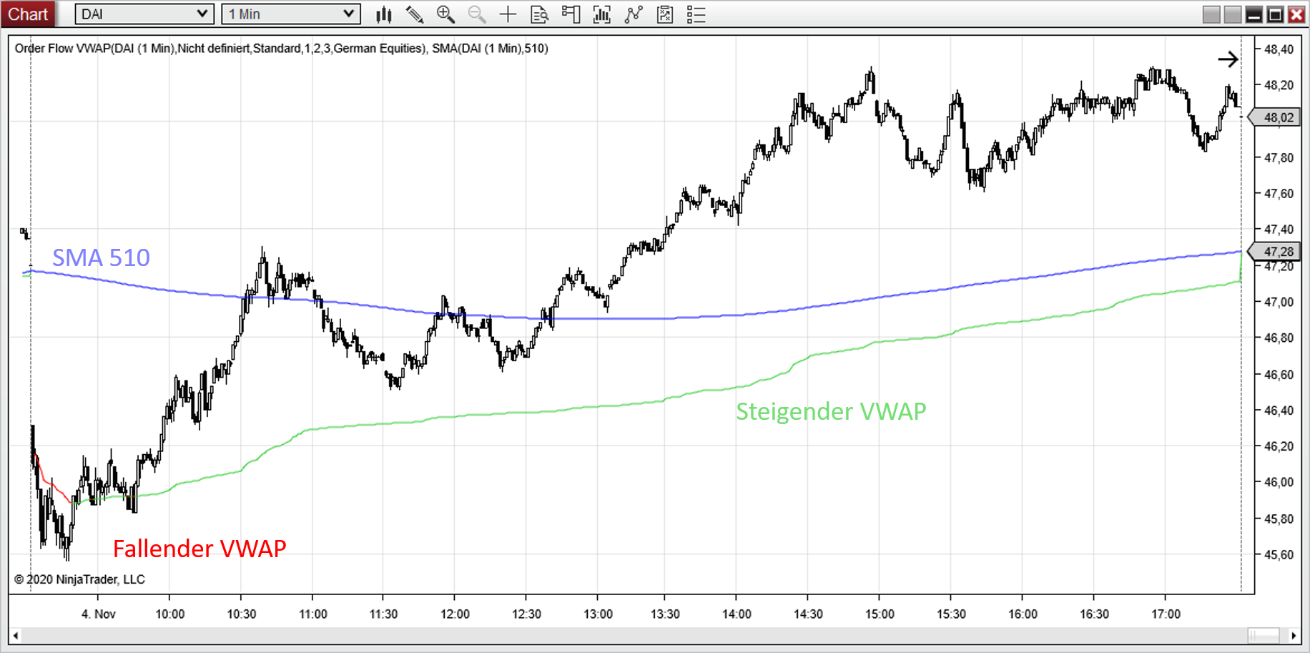Close the chart window
The image size is (1310, 653).
[x=1296, y=14]
